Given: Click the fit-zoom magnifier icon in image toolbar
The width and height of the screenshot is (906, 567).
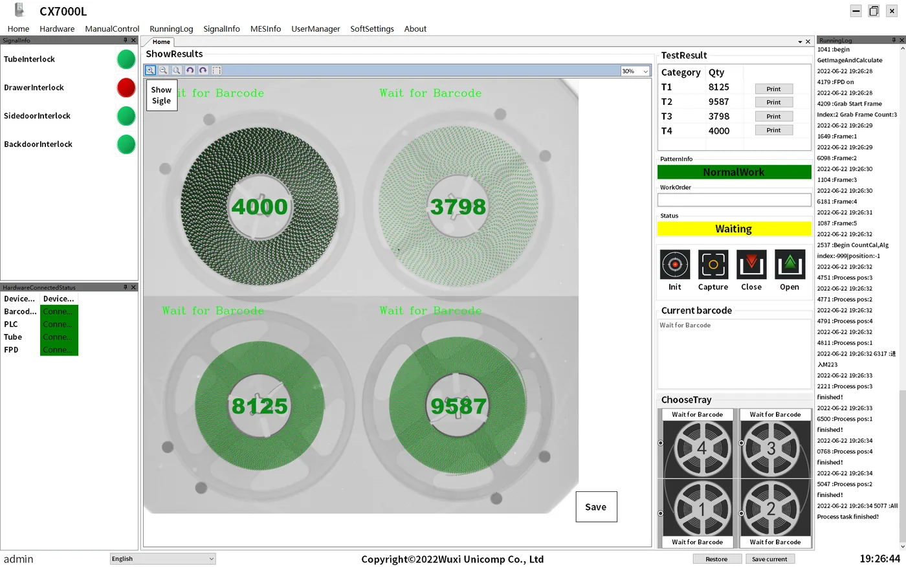Looking at the screenshot, I should (177, 70).
